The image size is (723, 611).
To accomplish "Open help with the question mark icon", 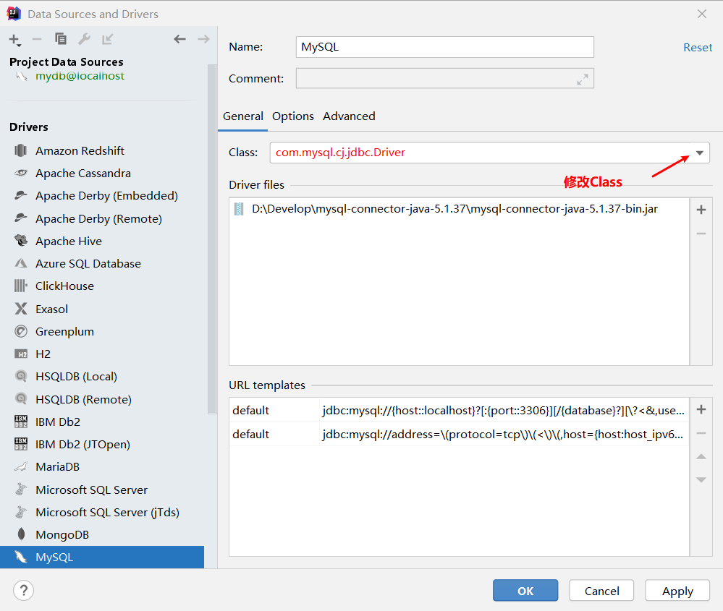I will (23, 590).
